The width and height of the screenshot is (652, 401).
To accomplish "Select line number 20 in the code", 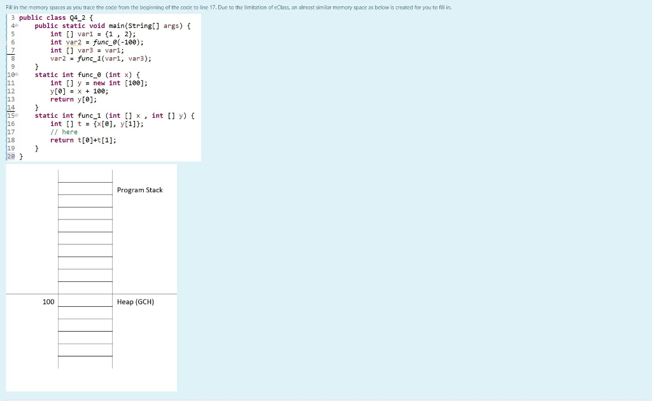I will coord(11,156).
